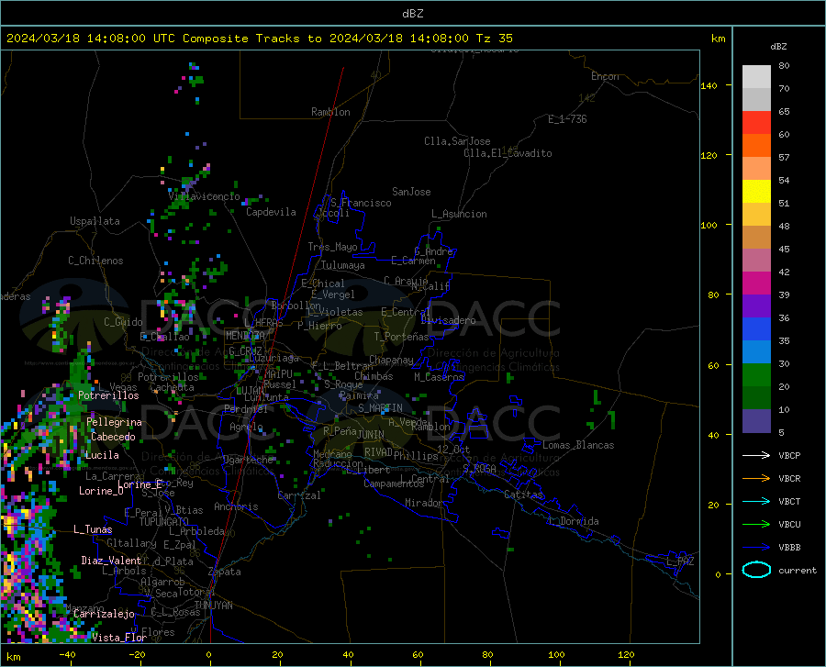Select the yellow swatch between 54 and 51
This screenshot has height=667, width=826.
pyautogui.click(x=756, y=192)
